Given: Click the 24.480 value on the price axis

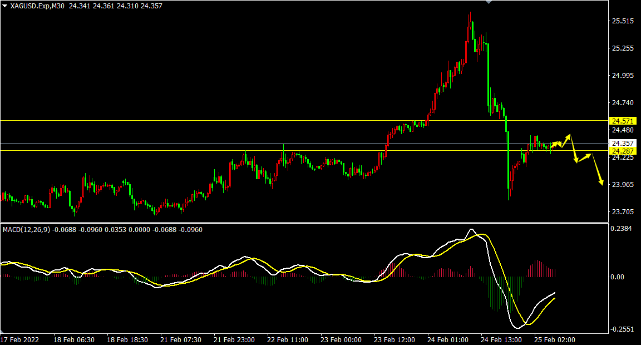Looking at the screenshot, I should (x=623, y=130).
